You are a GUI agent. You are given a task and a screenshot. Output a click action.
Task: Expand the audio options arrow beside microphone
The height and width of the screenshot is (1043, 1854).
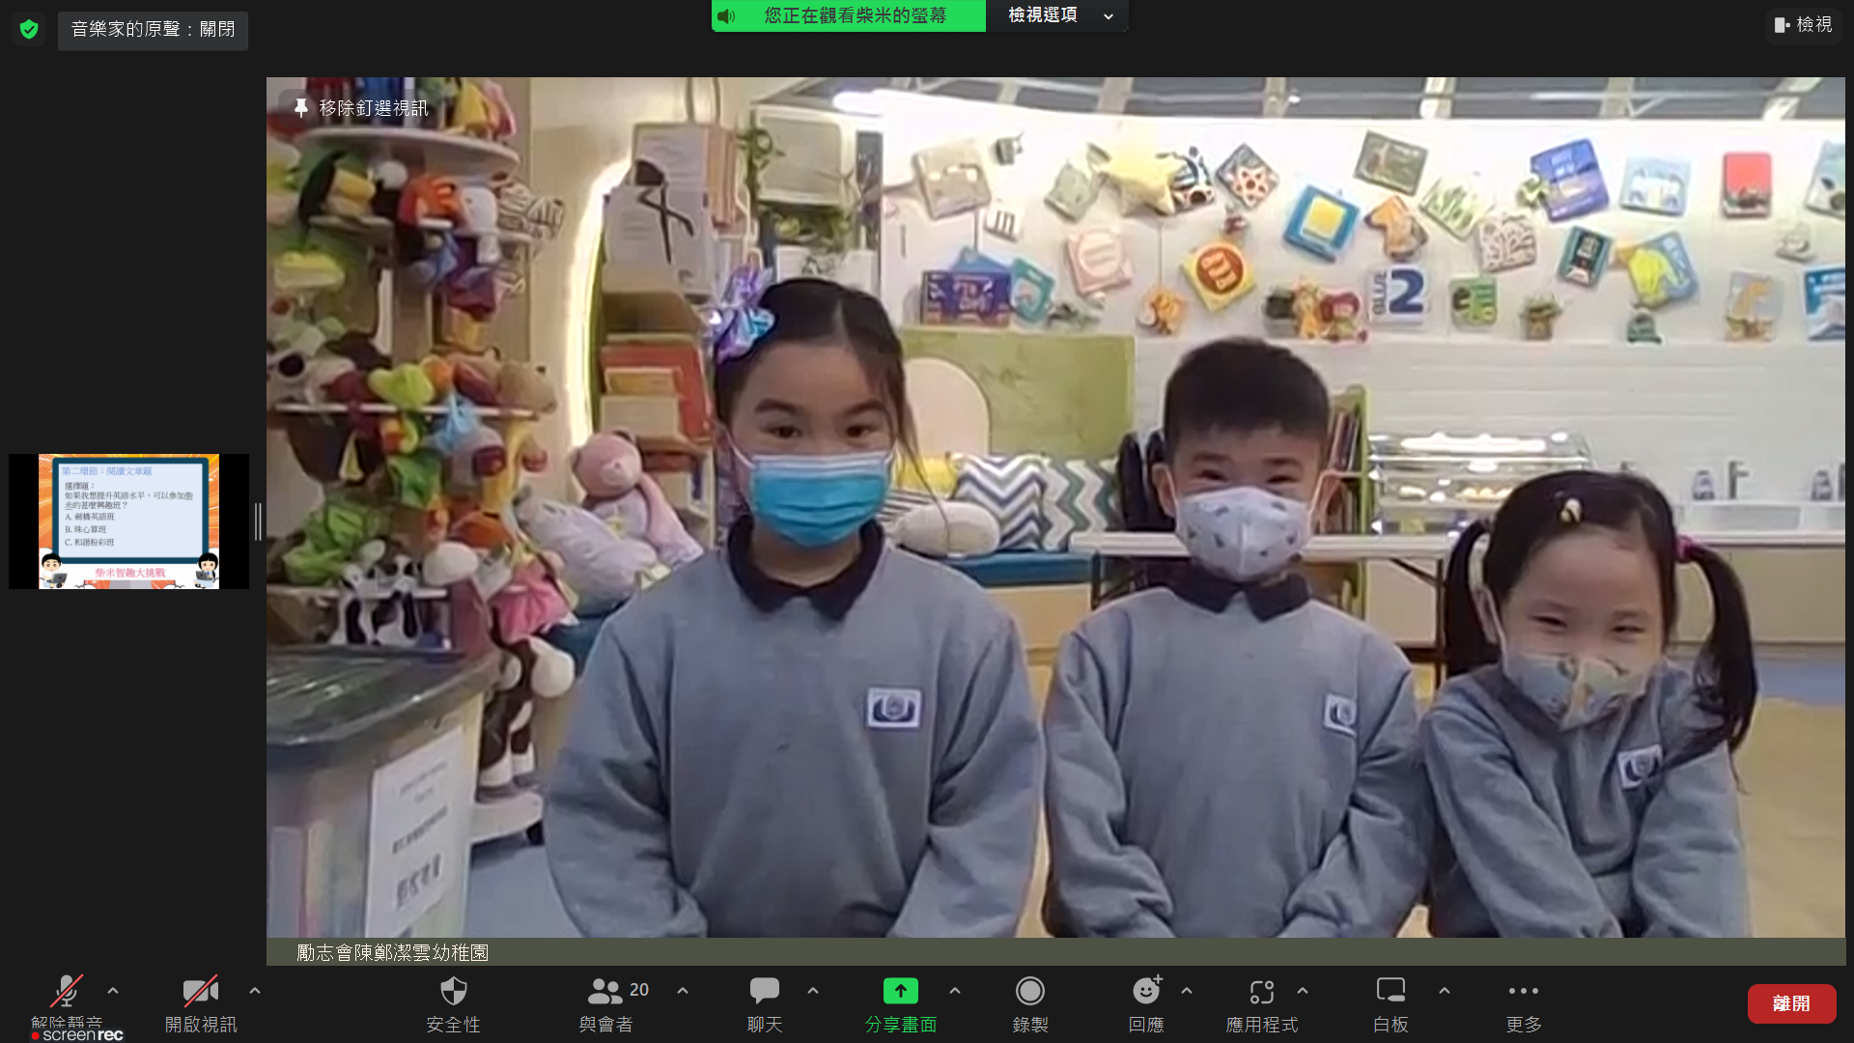113,991
